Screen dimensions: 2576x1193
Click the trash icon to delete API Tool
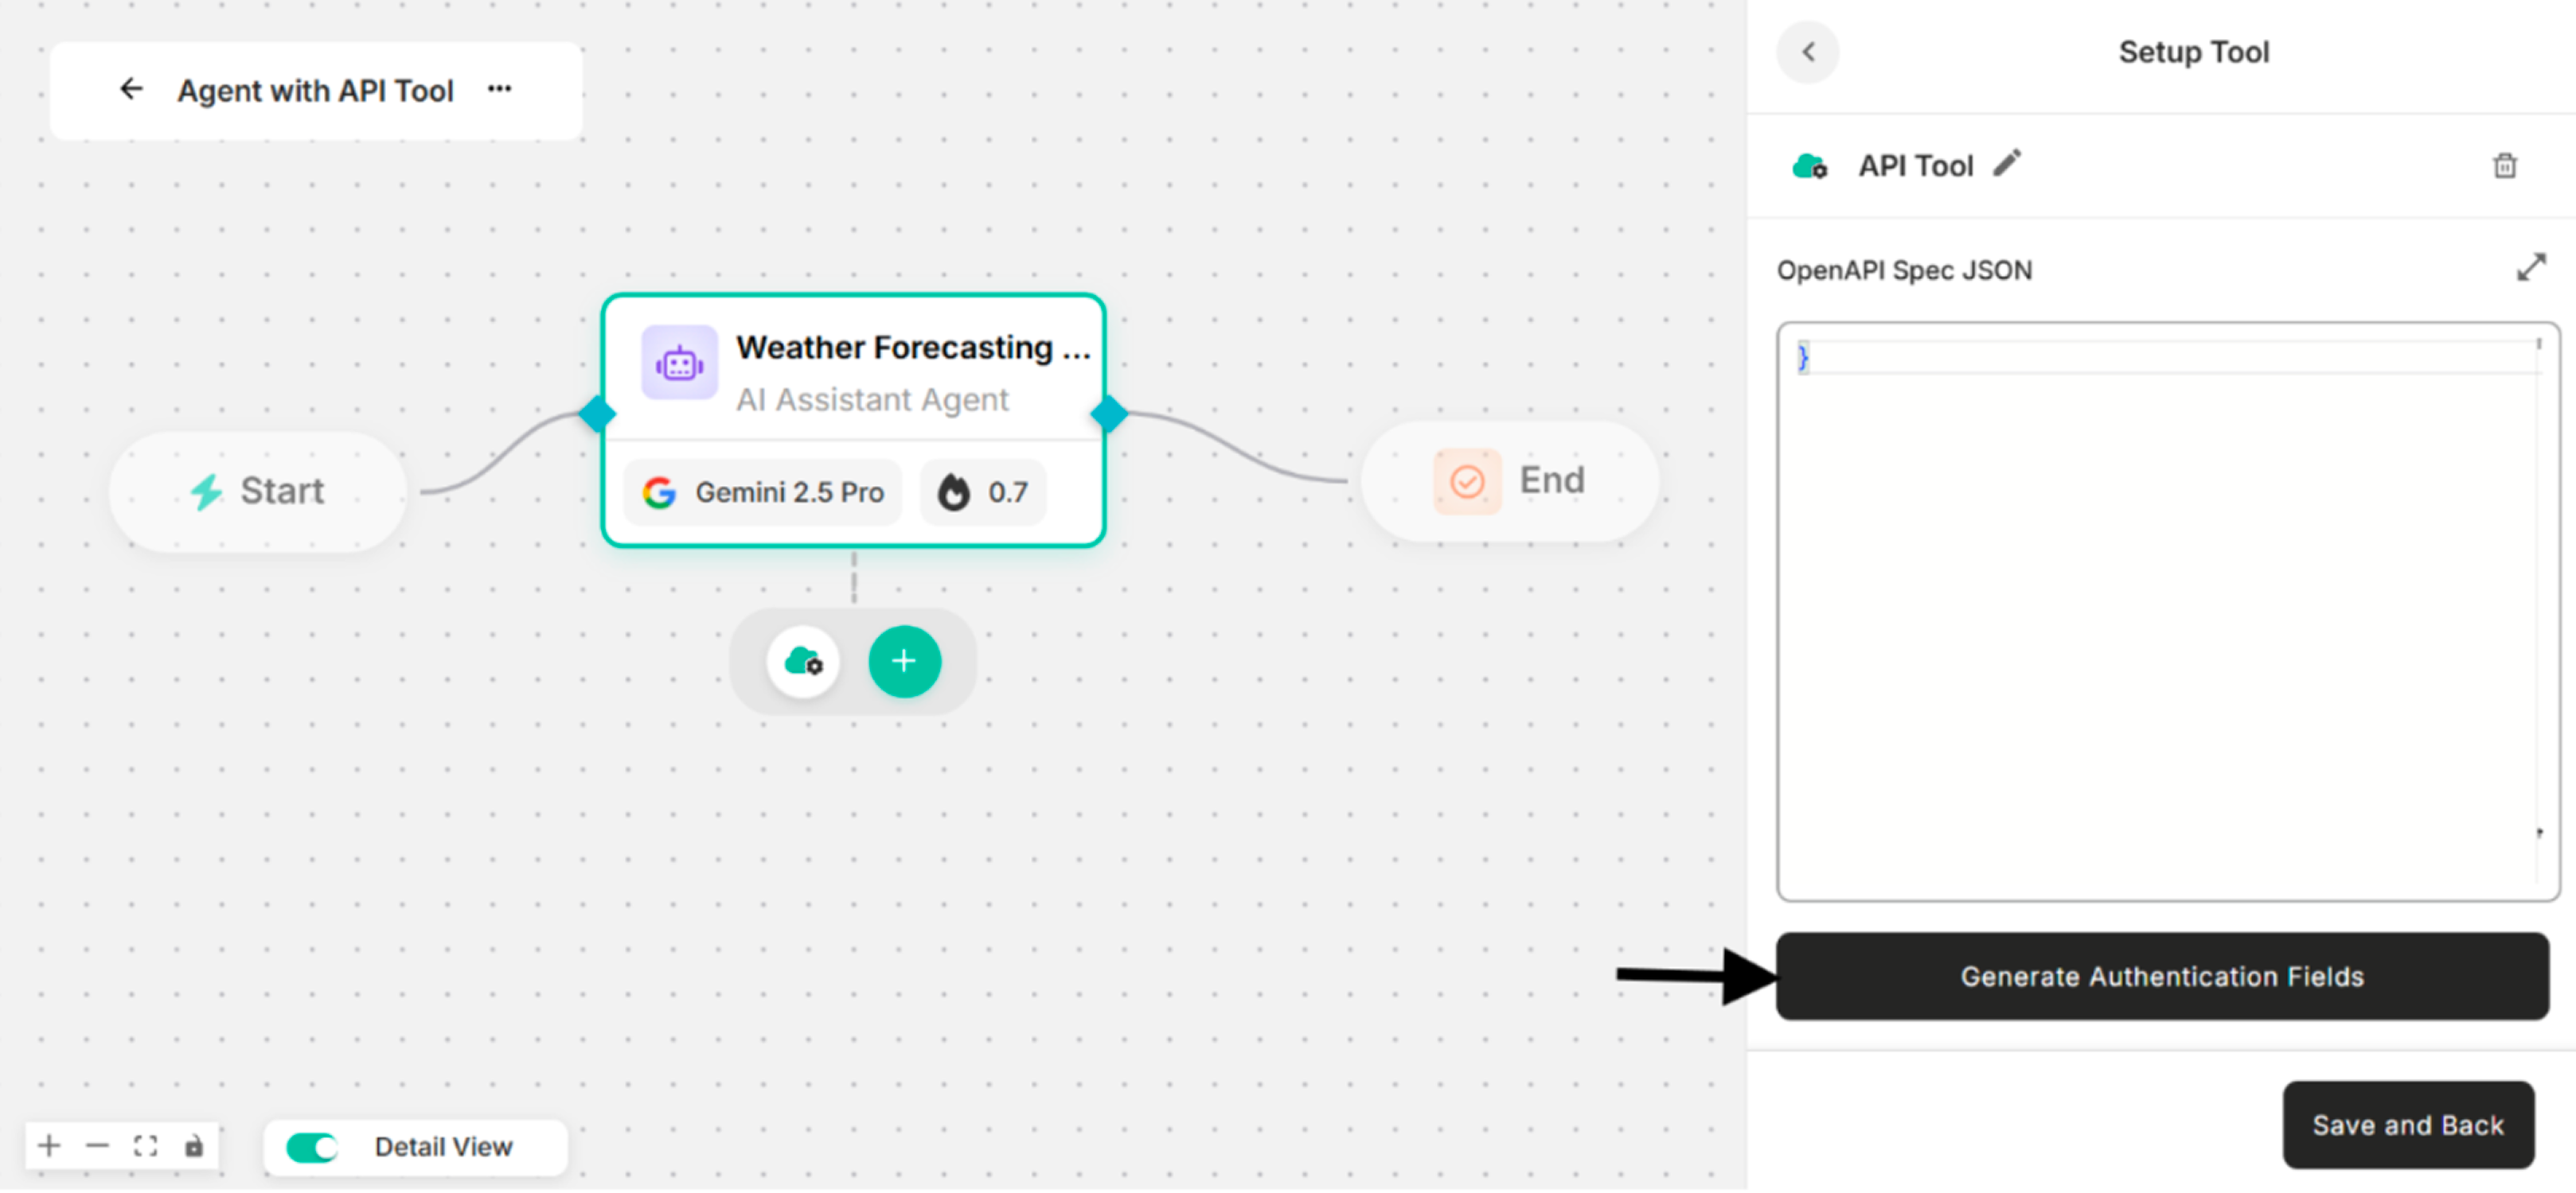(x=2504, y=166)
